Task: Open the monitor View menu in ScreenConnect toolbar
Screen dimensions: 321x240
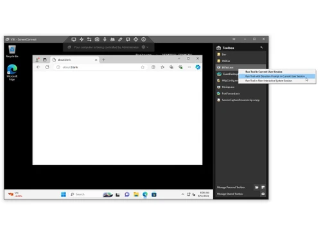Action: [74, 39]
